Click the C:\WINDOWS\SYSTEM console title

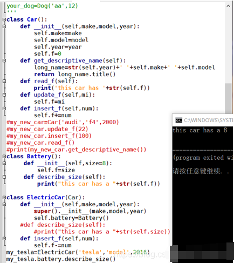[208, 120]
